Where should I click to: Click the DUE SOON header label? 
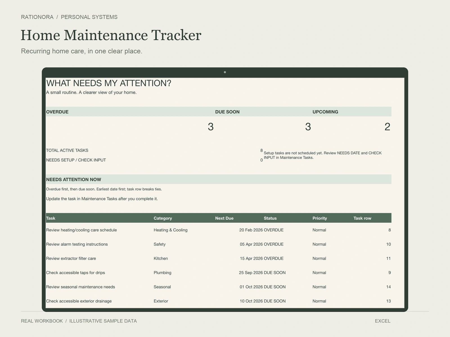click(227, 112)
